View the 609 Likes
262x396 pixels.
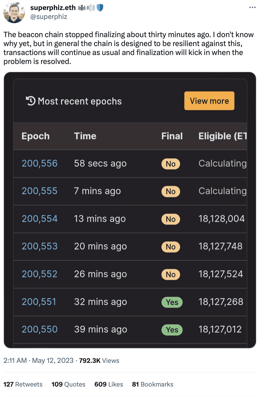[x=108, y=384]
